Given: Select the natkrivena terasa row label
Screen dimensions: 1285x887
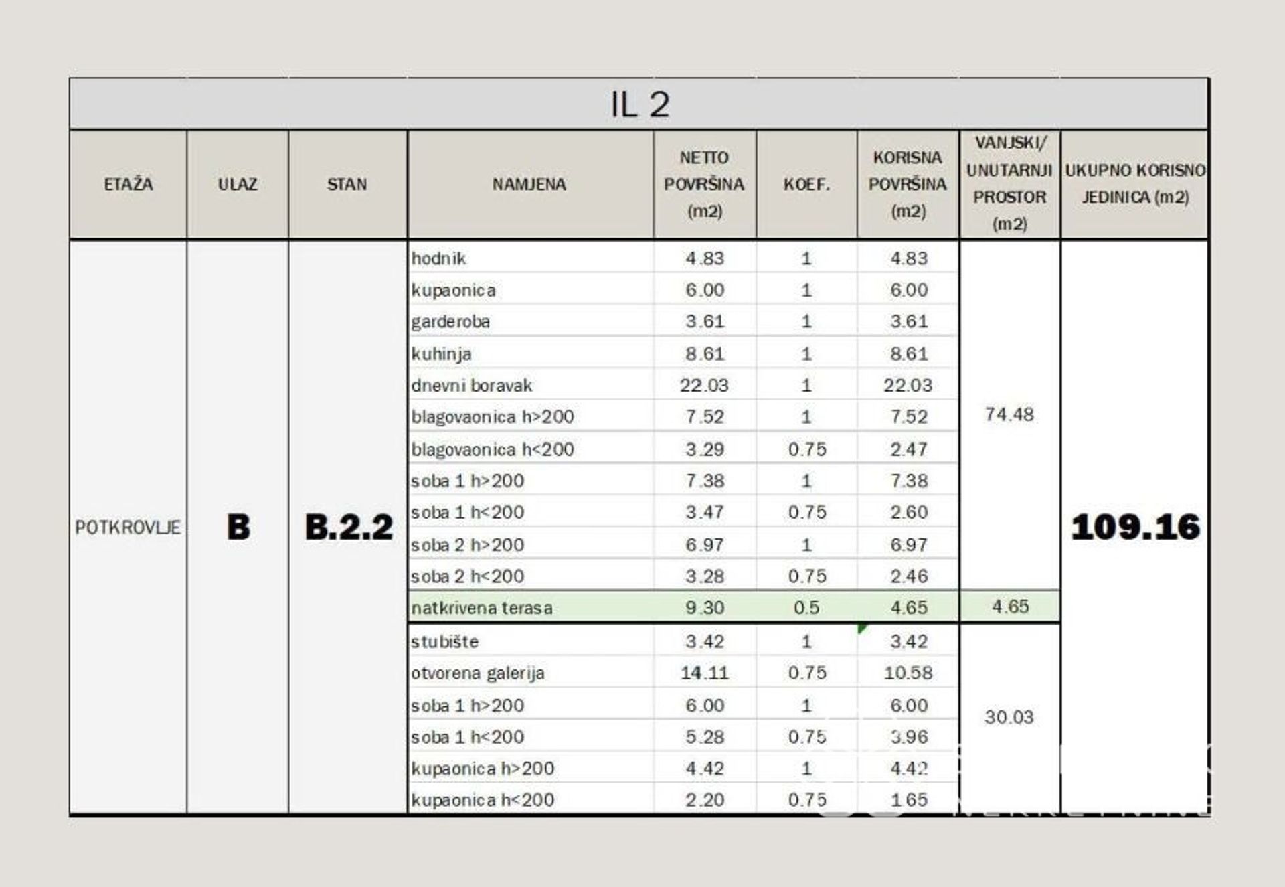Looking at the screenshot, I should click(x=482, y=608).
